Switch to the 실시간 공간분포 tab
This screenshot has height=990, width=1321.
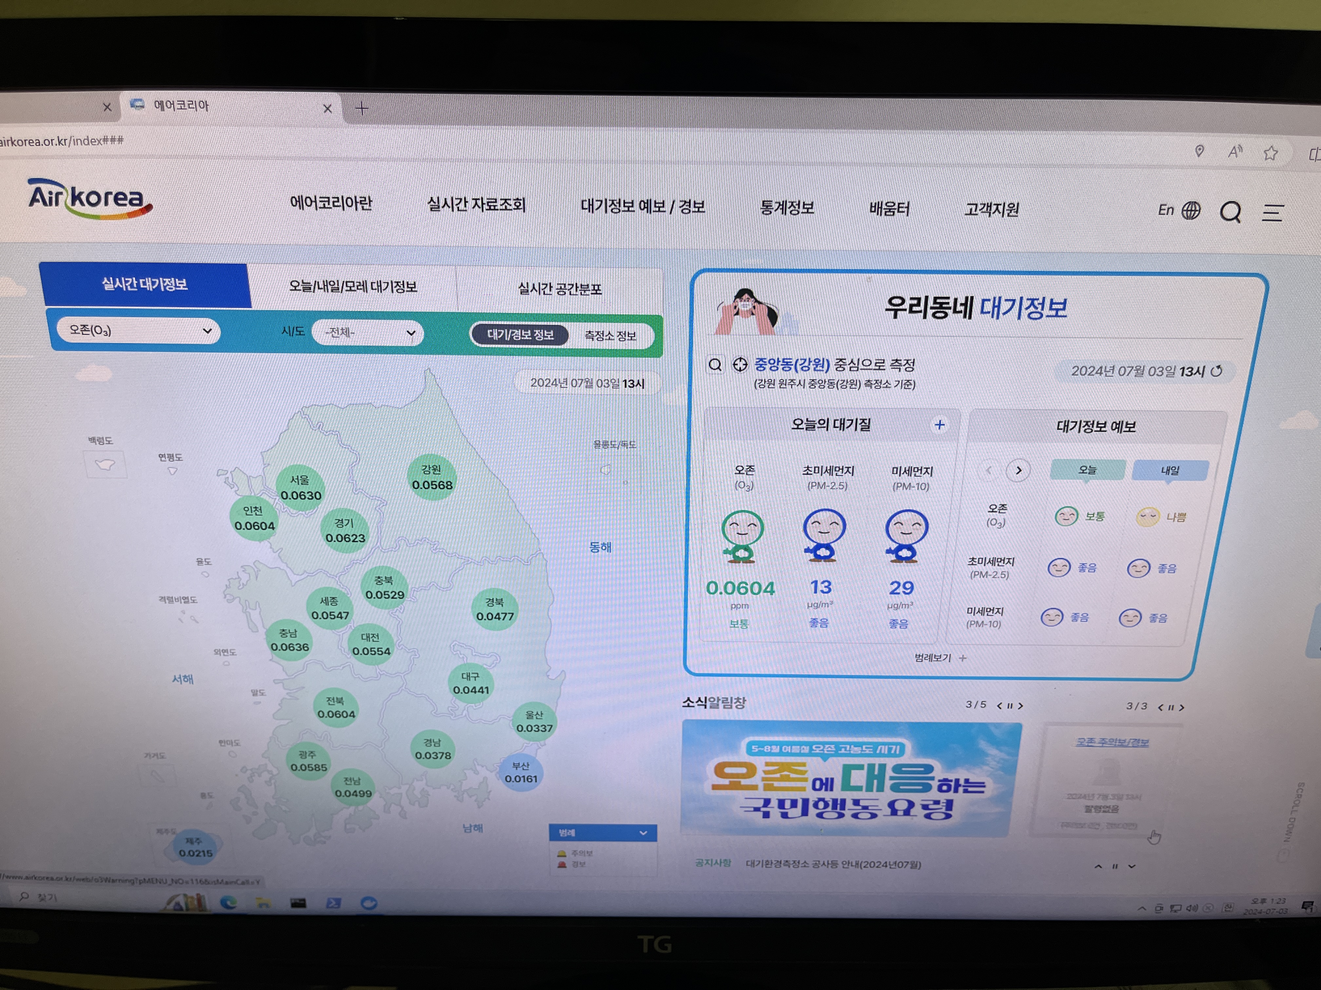560,289
